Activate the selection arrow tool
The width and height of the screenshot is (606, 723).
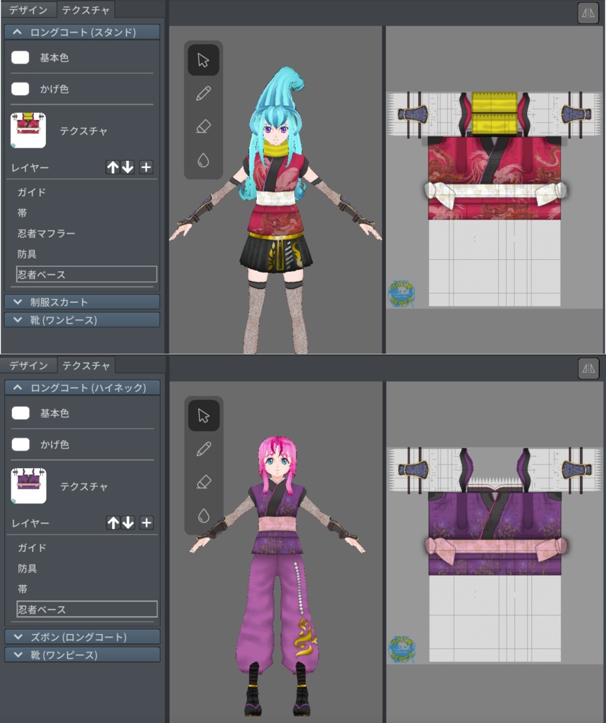pos(202,60)
